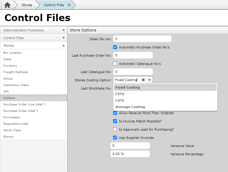Toggle Automatic Purchase Order No's checkbox
Viewport: 228px width, 172px height.
pos(115,47)
